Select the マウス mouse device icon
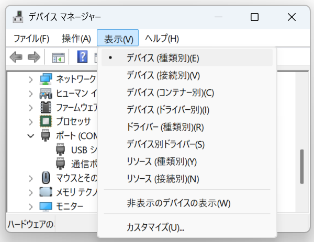The width and height of the screenshot is (314, 242). (46, 178)
